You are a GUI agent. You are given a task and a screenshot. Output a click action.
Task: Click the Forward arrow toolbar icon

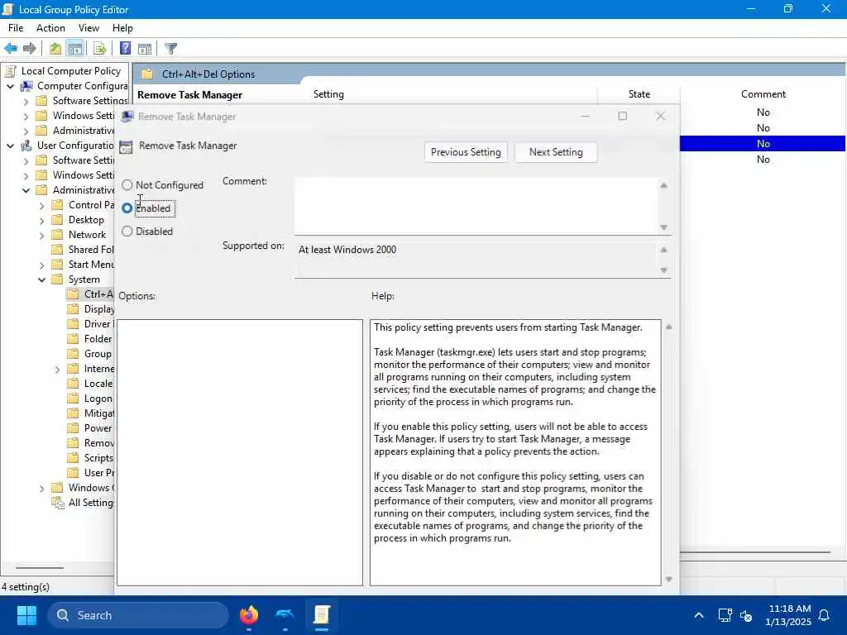pos(30,49)
